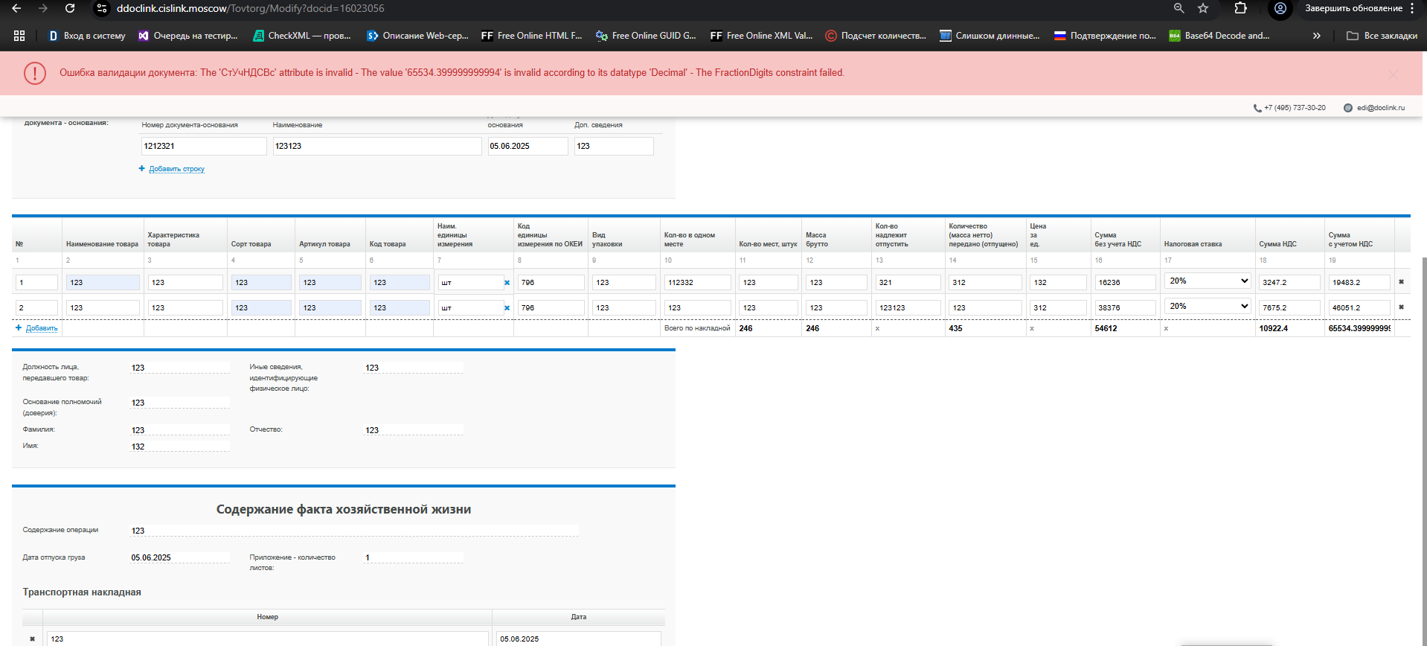Open 'Подтверждение по...' bookmark
This screenshot has height=646, width=1427.
pos(1105,35)
